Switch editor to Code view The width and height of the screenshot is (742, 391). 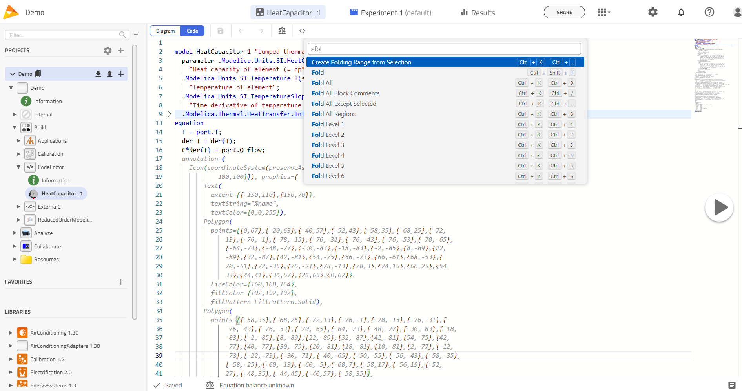coord(192,31)
